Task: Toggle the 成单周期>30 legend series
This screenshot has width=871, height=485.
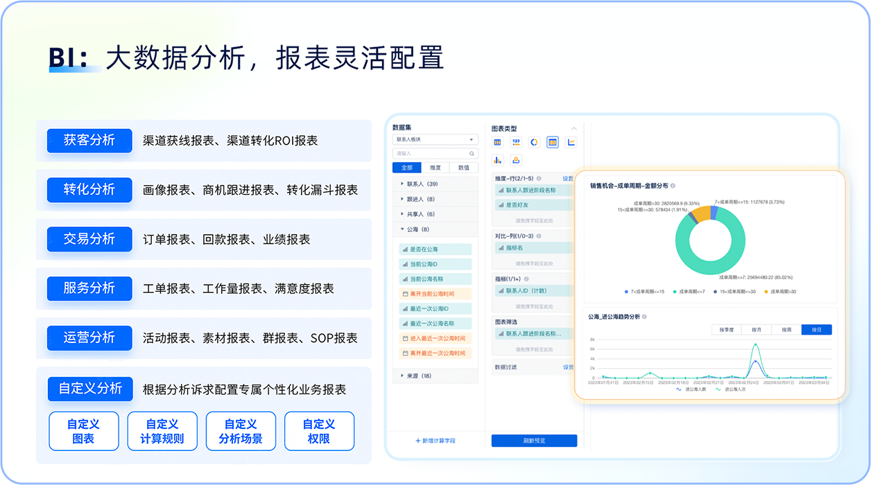Action: [780, 292]
